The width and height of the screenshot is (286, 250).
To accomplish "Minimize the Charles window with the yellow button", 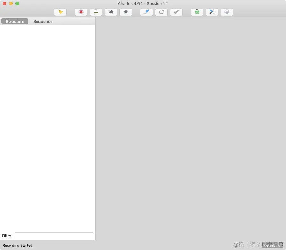I will (11, 3).
